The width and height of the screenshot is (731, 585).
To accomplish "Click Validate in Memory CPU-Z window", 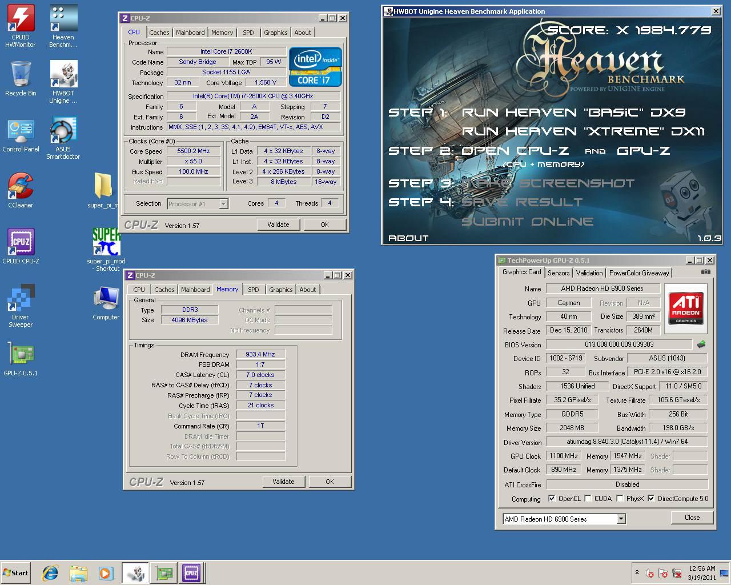I will (x=283, y=482).
